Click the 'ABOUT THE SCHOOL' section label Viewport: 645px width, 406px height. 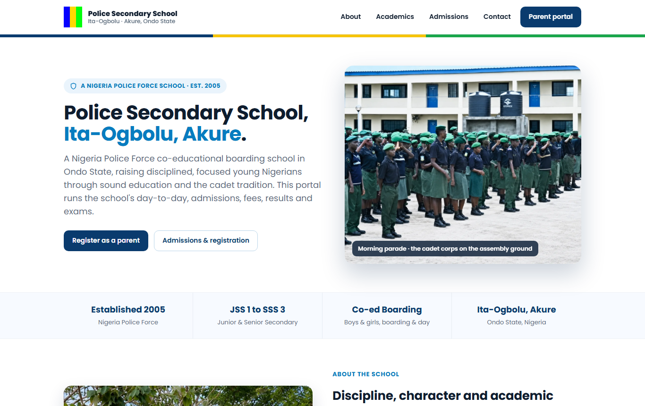pyautogui.click(x=366, y=374)
